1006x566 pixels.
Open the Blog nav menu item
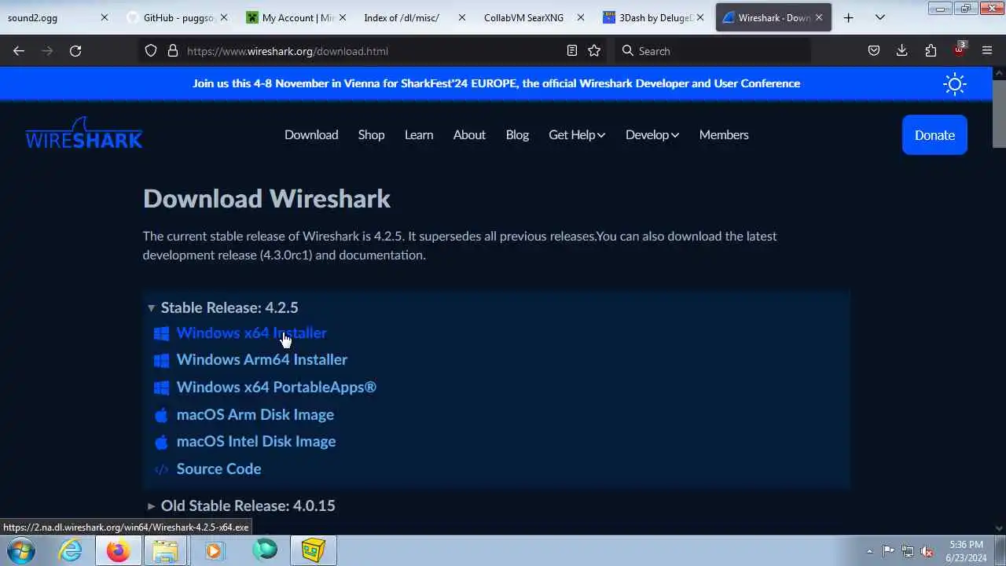517,135
